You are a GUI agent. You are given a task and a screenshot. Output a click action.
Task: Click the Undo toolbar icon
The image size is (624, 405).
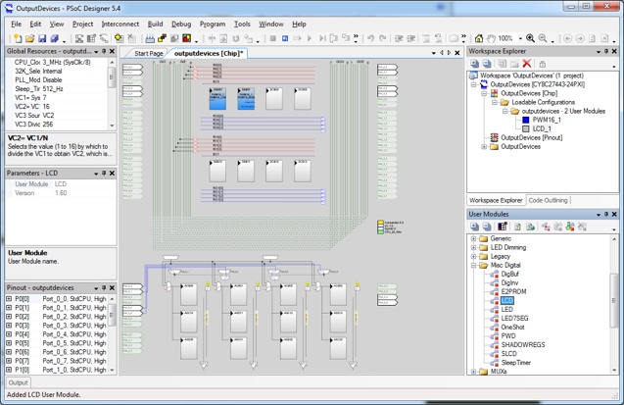370,38
